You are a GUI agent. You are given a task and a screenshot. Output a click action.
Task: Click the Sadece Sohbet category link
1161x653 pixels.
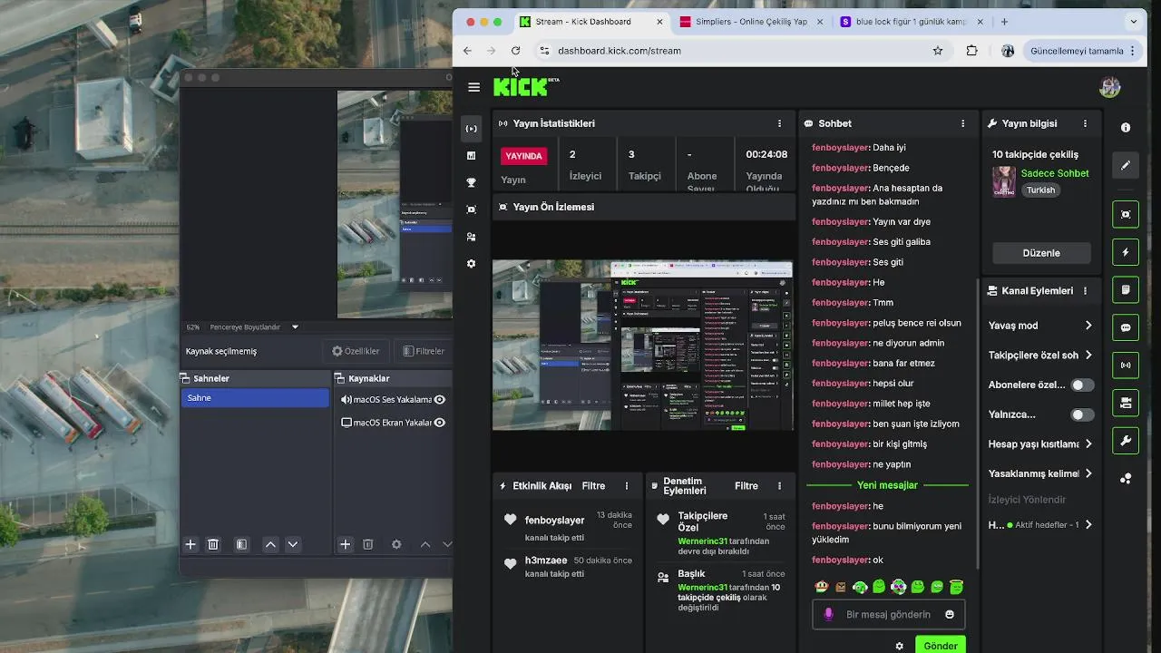pos(1055,173)
